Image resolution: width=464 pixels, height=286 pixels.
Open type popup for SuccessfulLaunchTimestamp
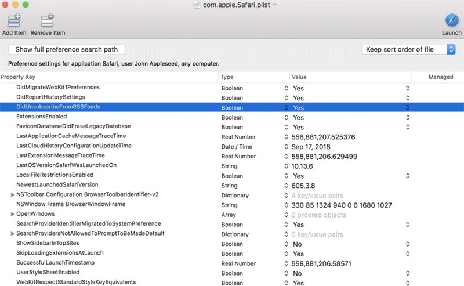286,263
